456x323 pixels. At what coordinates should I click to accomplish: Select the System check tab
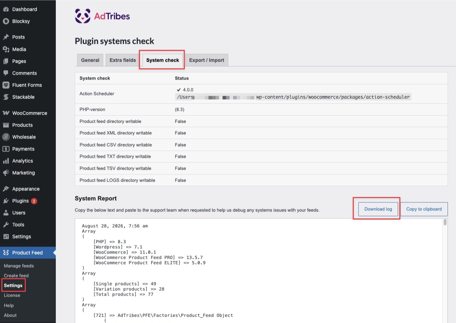(163, 60)
